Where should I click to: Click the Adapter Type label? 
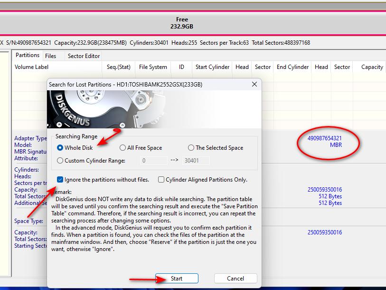tap(30, 138)
